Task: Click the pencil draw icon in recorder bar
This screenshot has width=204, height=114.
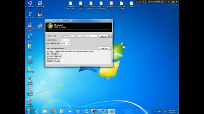Action: pos(176,2)
